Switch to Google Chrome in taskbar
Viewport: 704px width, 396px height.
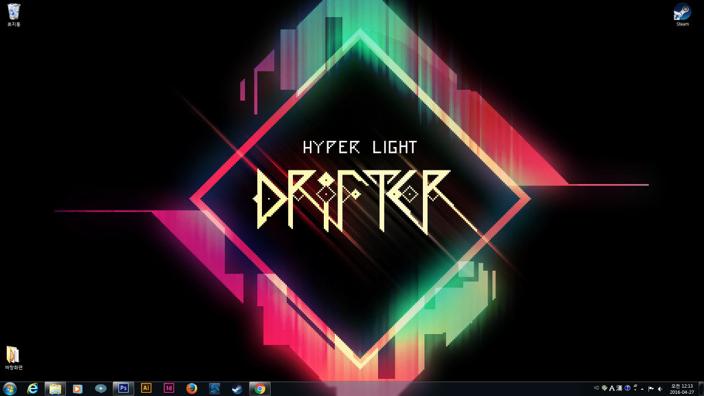pos(260,389)
